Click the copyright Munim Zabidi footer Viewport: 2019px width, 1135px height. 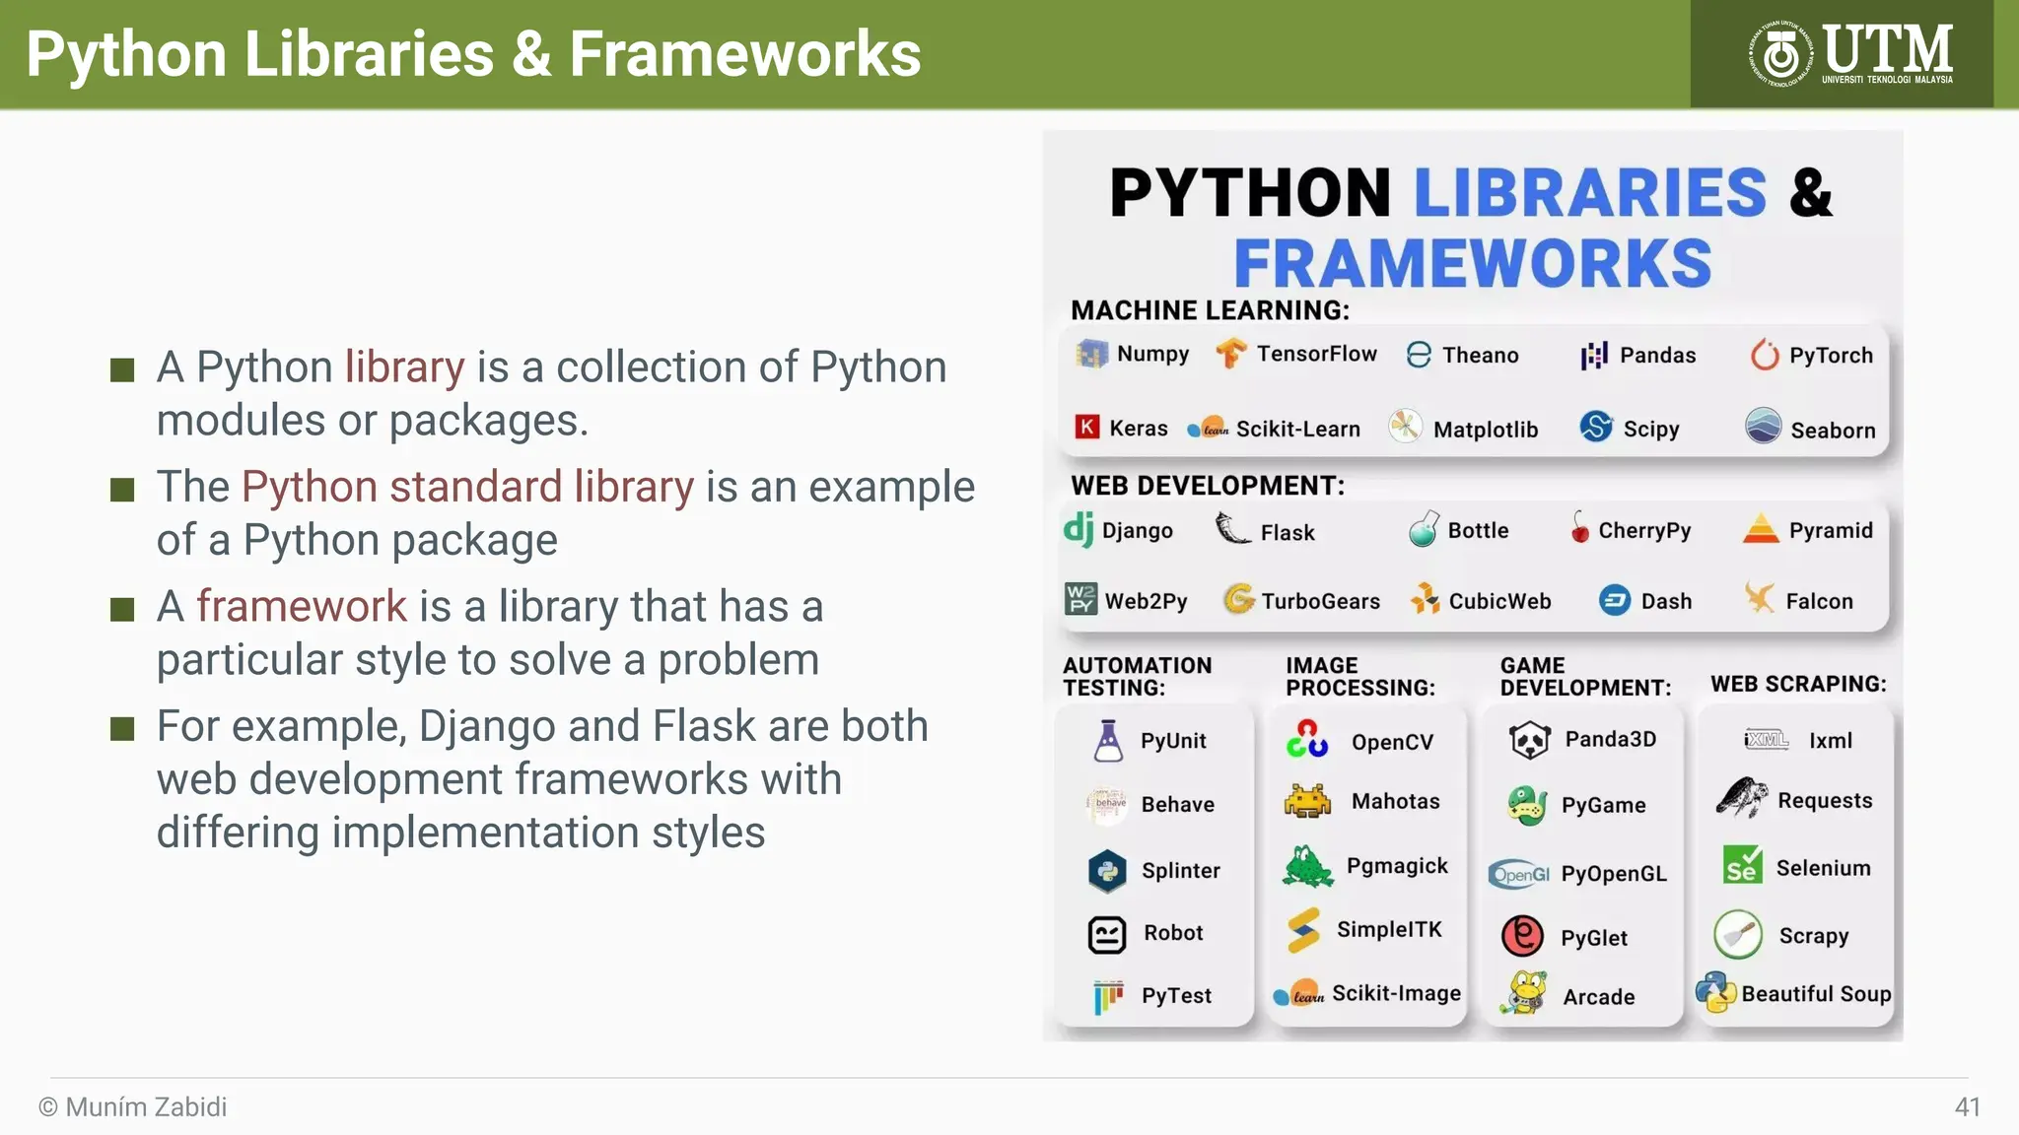point(133,1107)
